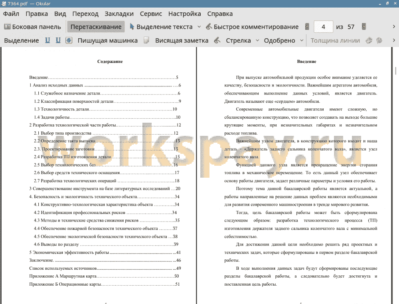Click the second palette icon after Толщина линии
Image resolution: width=399 pixels, height=304 pixels.
pos(379,40)
